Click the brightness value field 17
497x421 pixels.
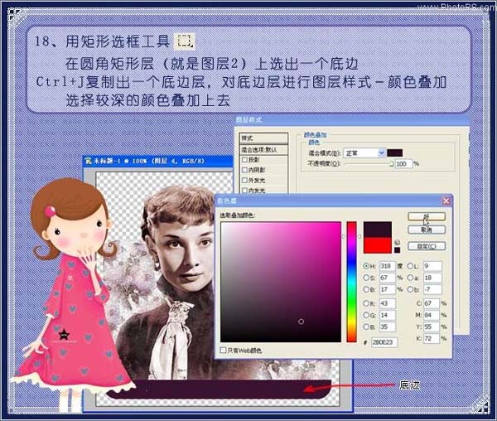[387, 289]
